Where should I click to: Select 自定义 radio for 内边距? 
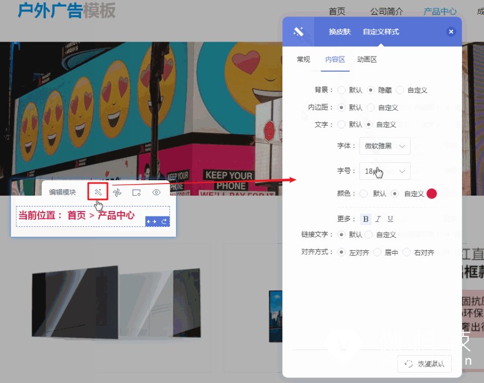tap(371, 107)
